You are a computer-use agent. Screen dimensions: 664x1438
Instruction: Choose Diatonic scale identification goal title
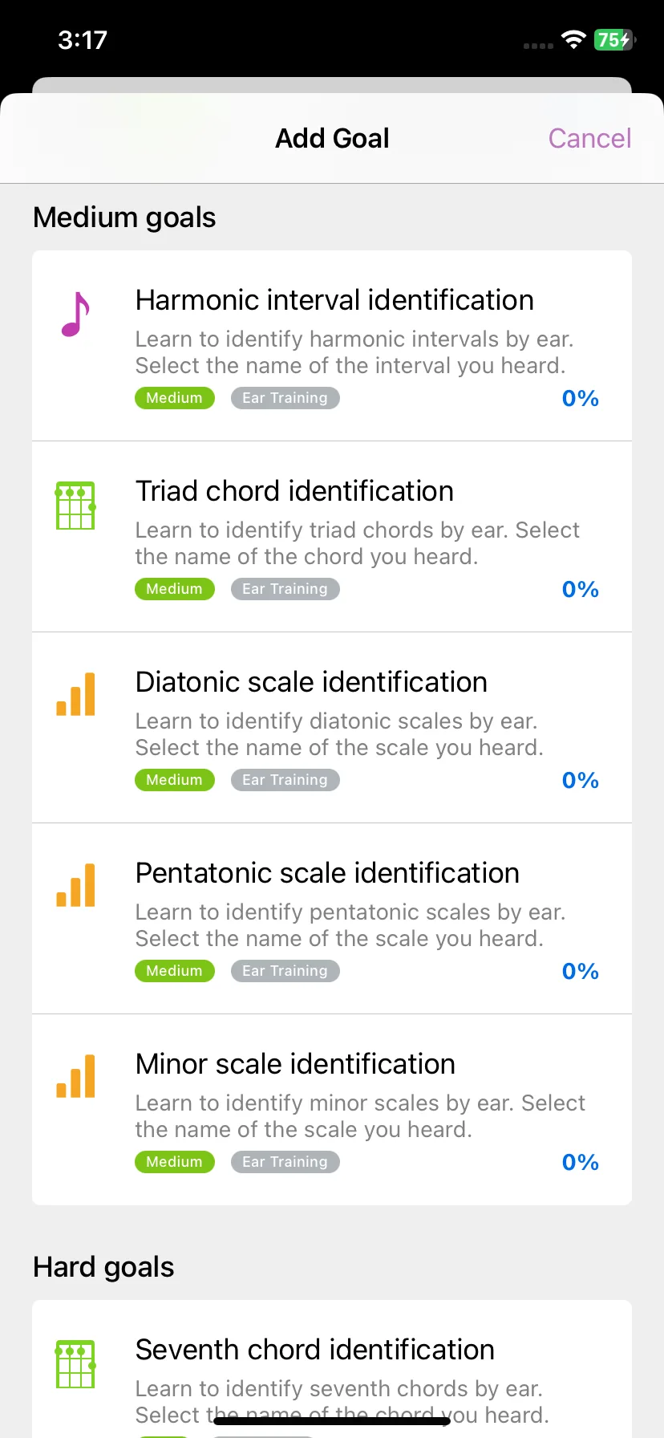pos(311,682)
